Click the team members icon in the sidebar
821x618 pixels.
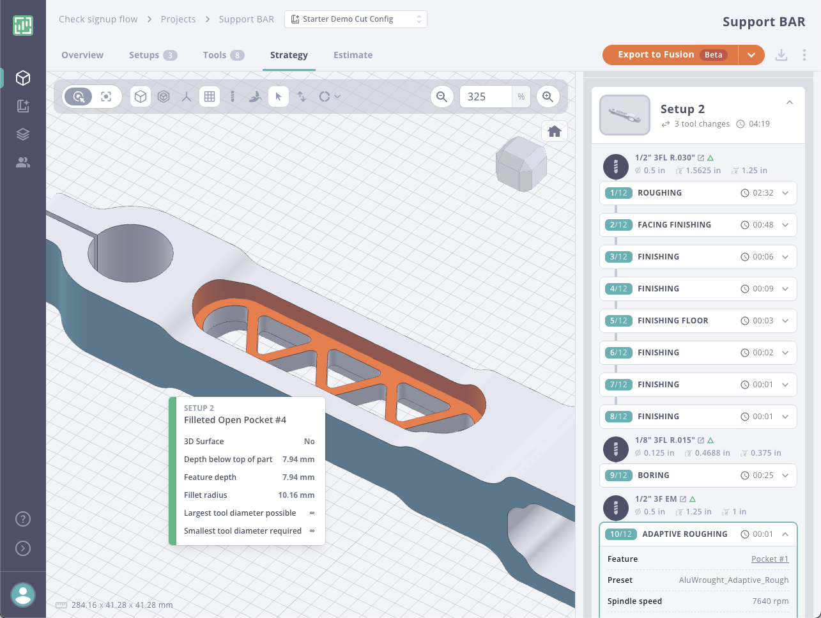tap(23, 162)
